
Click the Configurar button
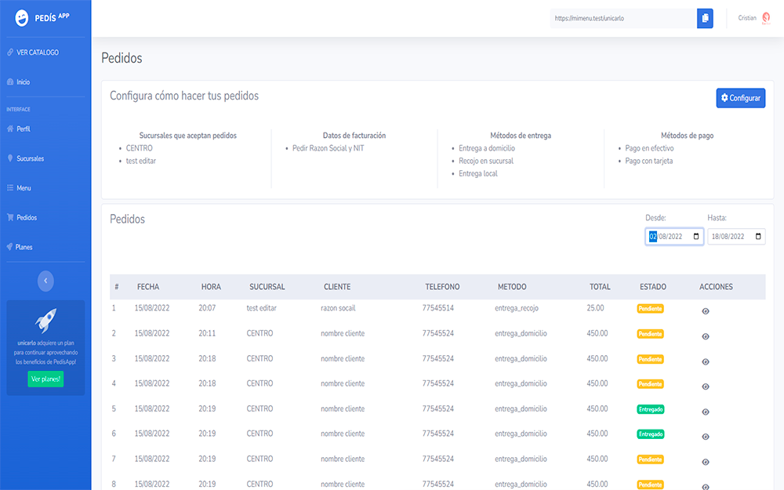(740, 98)
